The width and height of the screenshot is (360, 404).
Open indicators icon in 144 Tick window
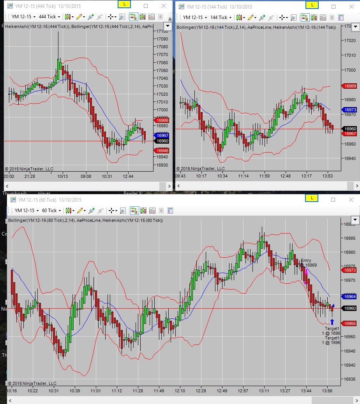[323, 18]
